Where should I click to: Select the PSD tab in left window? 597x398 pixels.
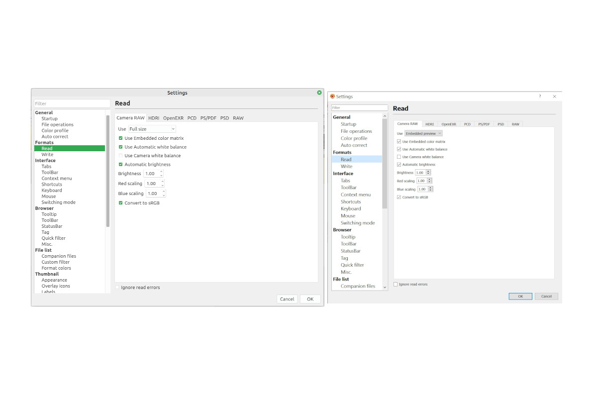(x=225, y=118)
